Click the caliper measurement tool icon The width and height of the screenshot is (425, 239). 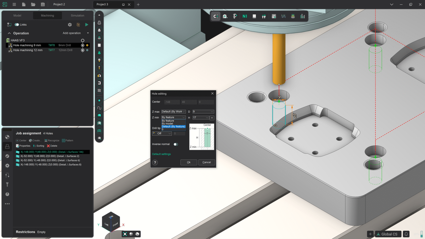[x=234, y=16]
